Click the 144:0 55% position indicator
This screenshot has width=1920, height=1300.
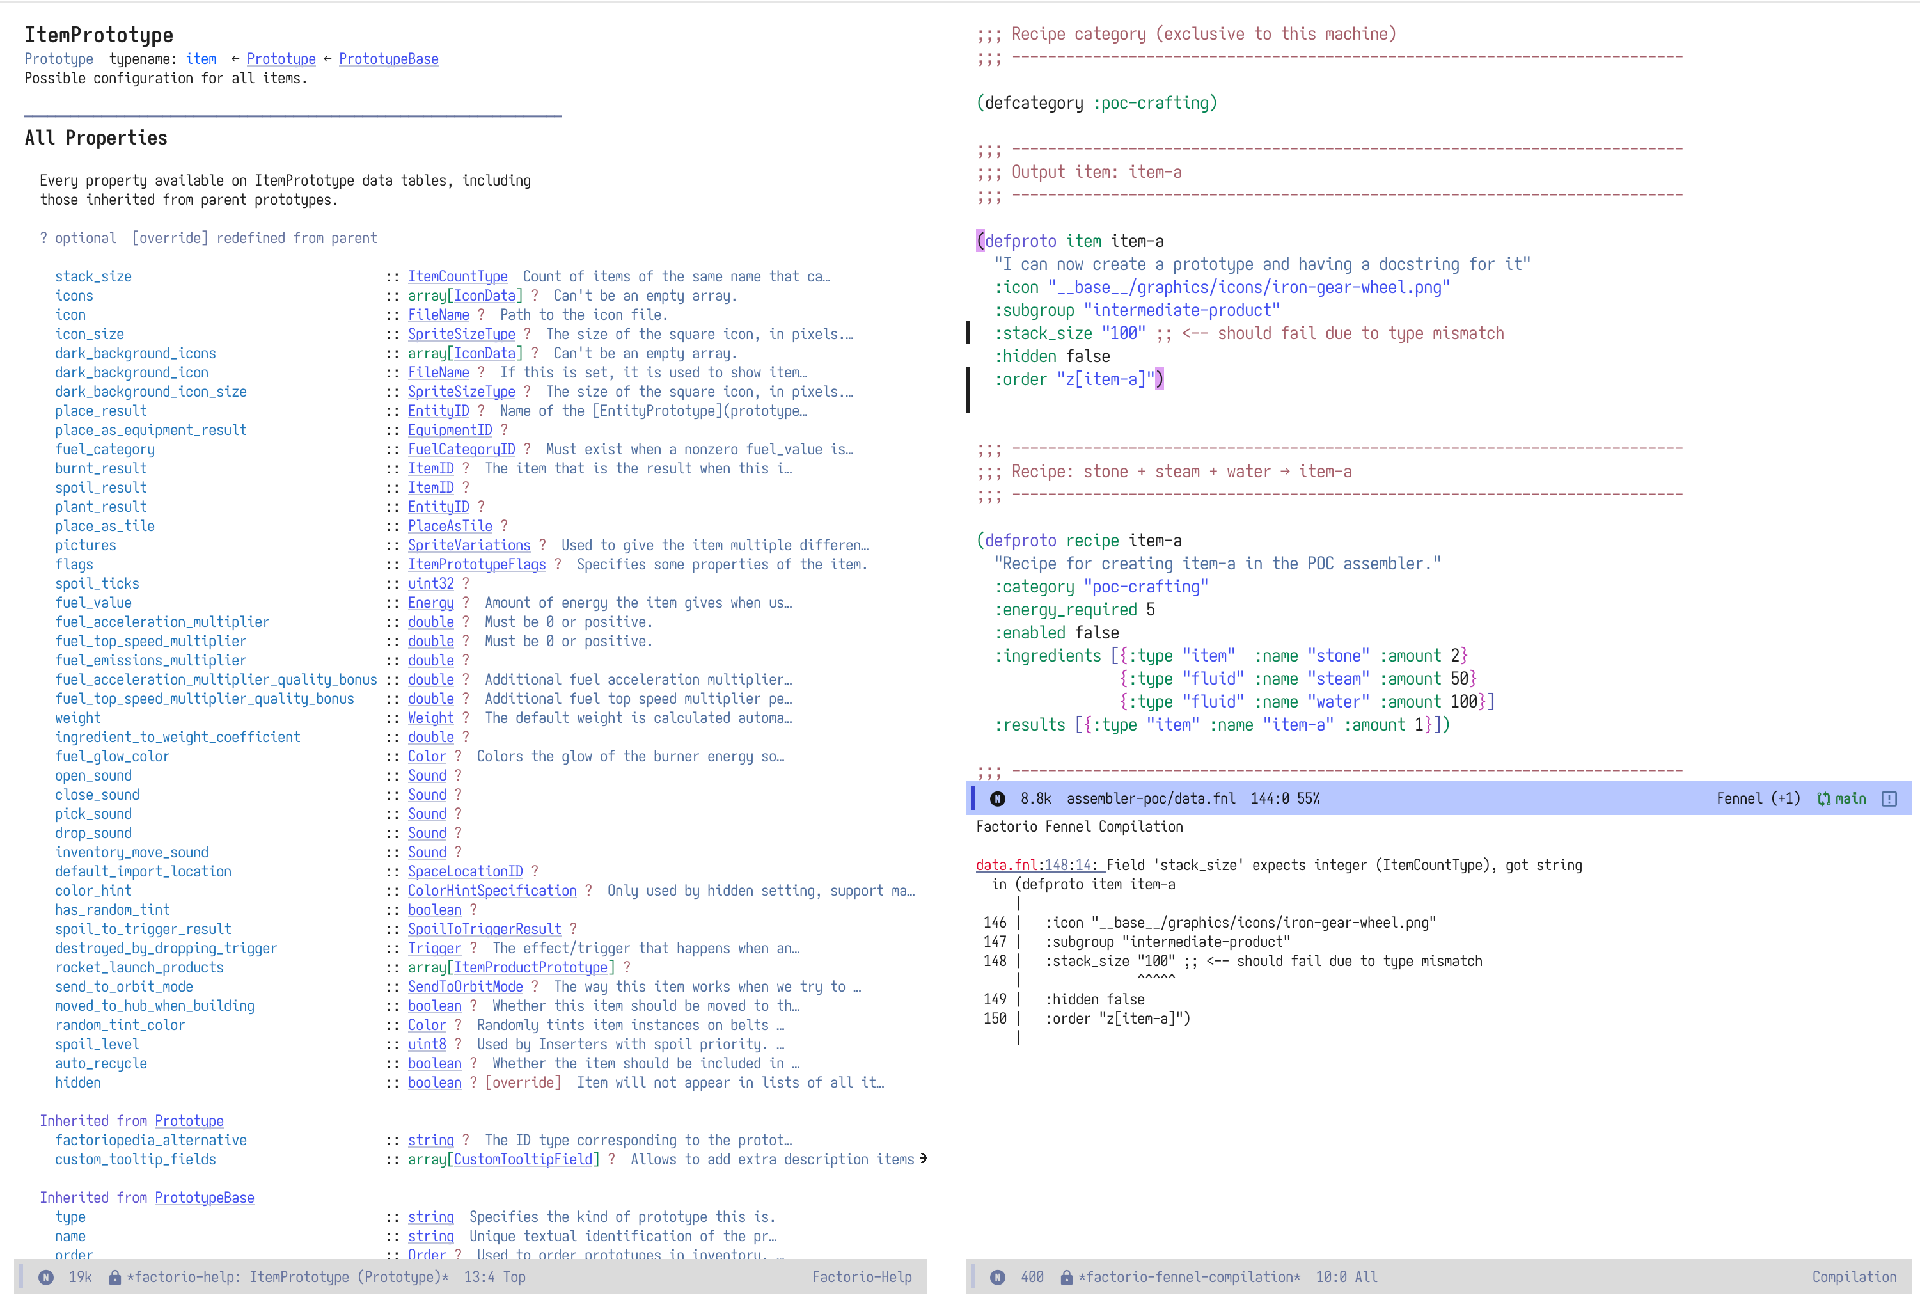[x=1285, y=798]
